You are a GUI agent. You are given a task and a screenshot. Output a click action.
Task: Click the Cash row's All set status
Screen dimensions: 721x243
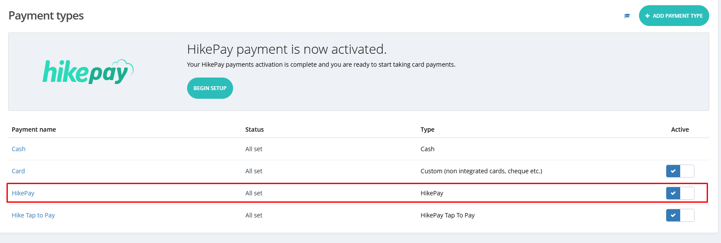pyautogui.click(x=254, y=149)
